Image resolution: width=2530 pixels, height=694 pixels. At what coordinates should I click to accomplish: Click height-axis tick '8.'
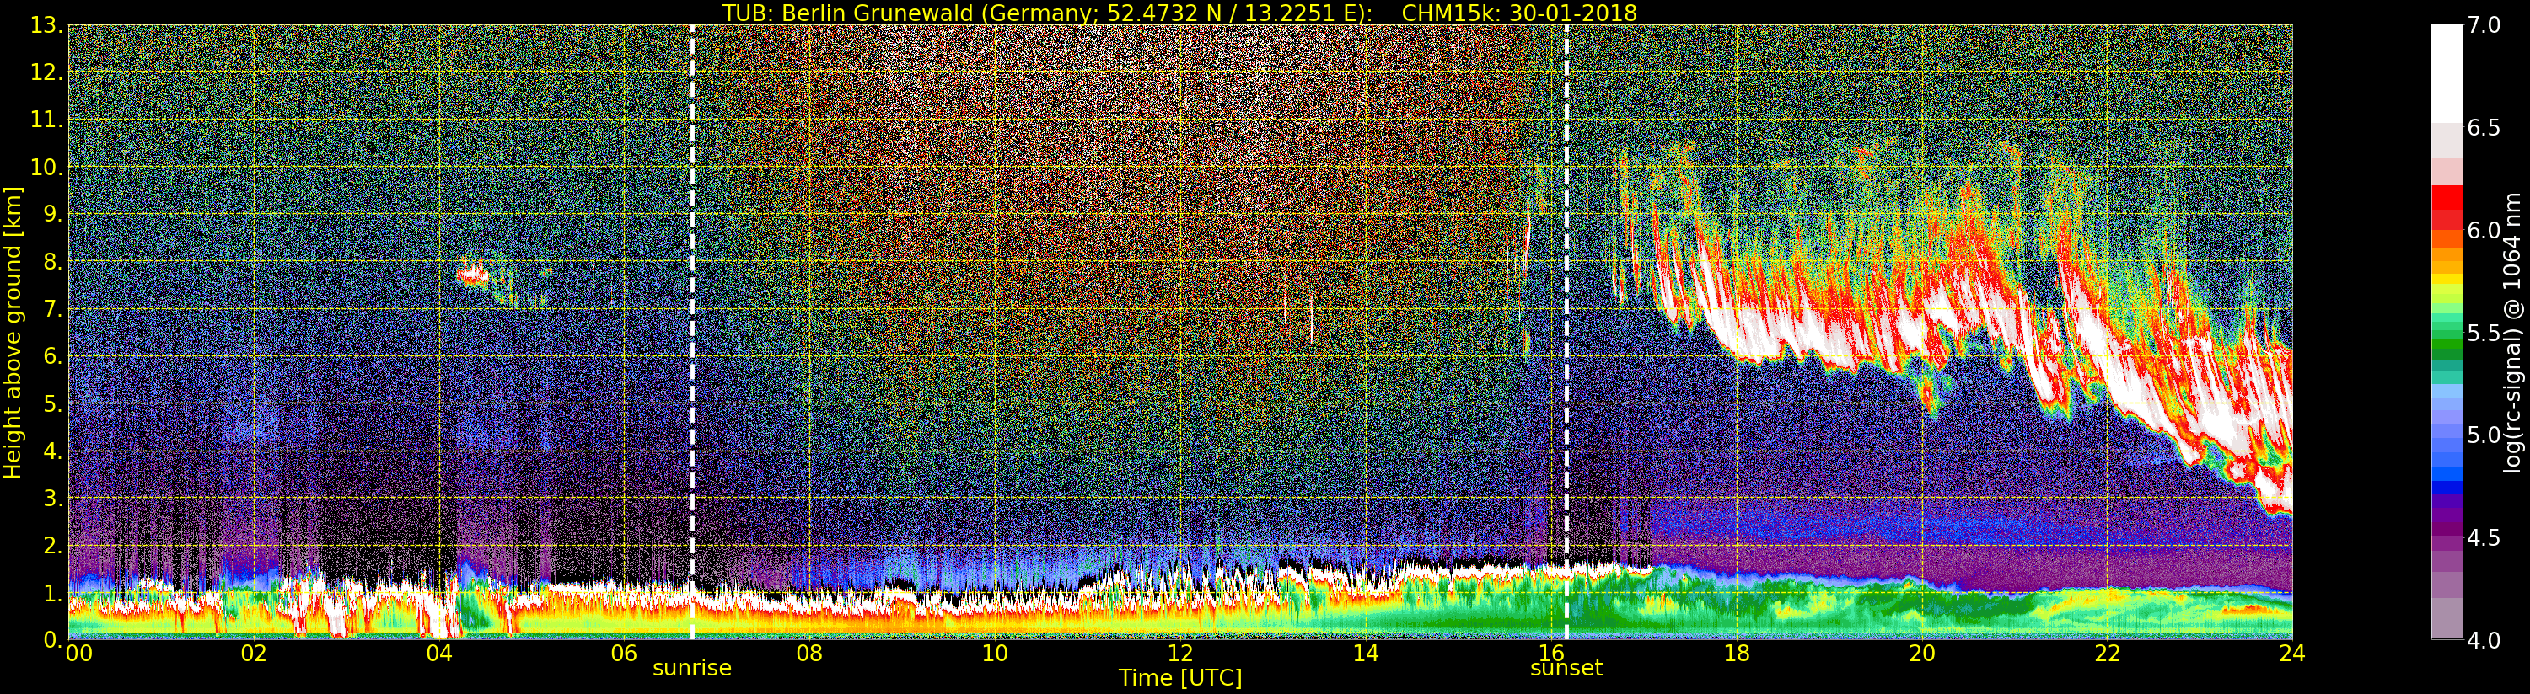(x=54, y=261)
